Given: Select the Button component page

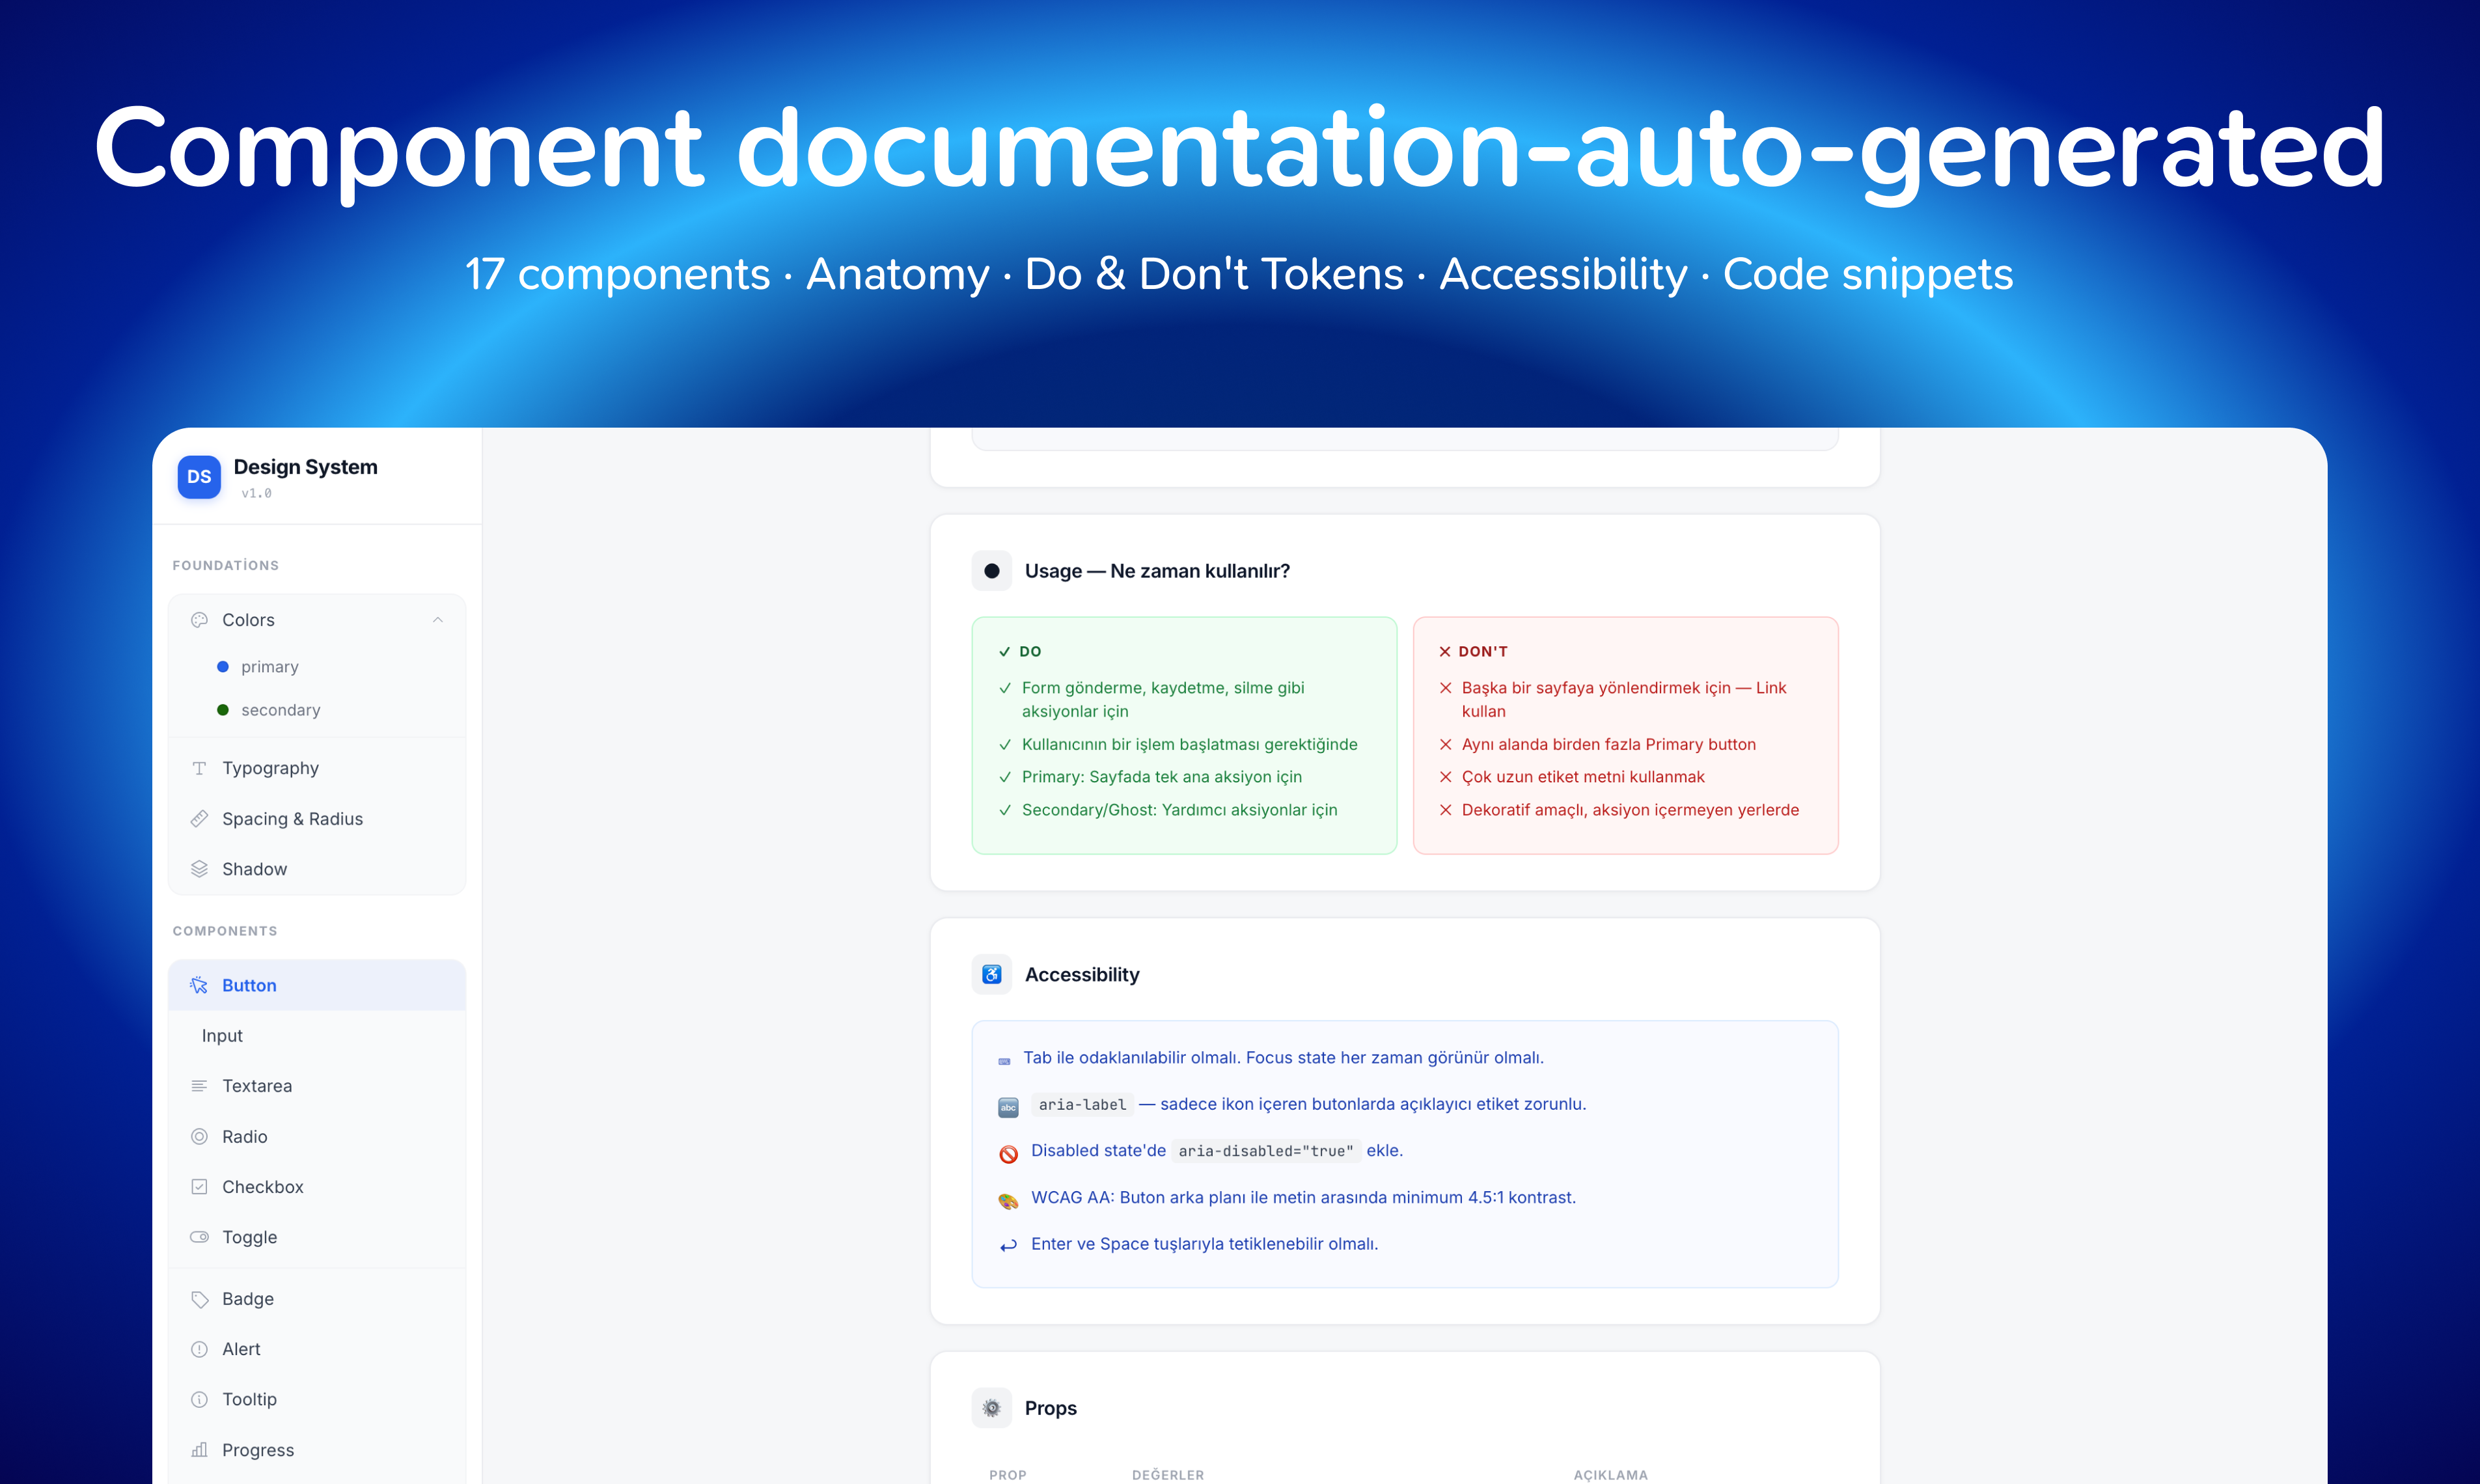Looking at the screenshot, I should pos(317,985).
